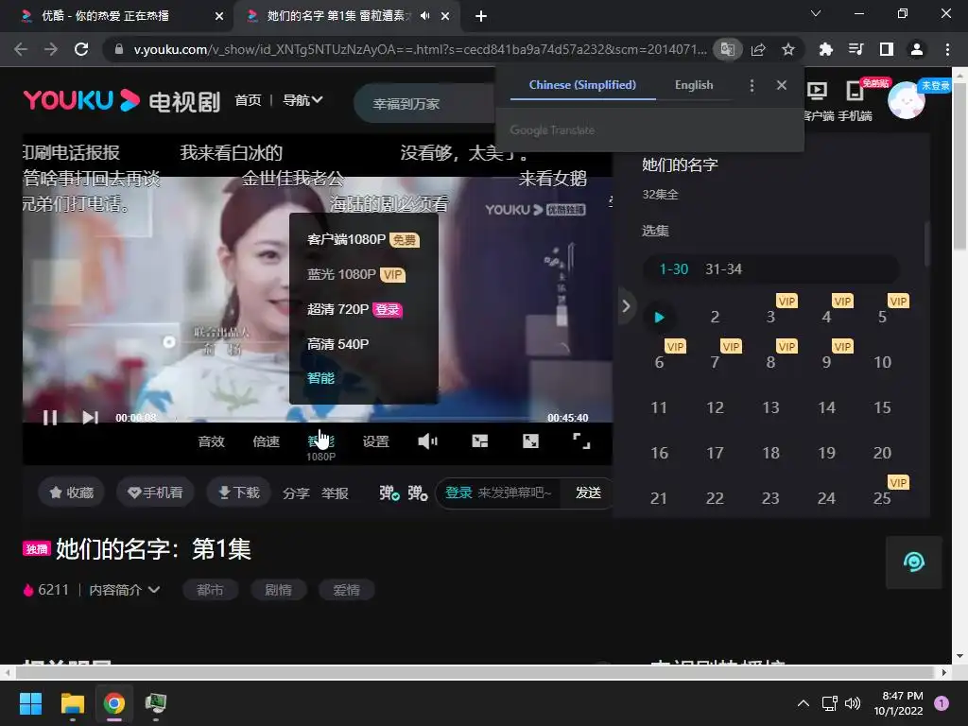
Task: Toggle web fullscreen mode icon
Action: [530, 441]
